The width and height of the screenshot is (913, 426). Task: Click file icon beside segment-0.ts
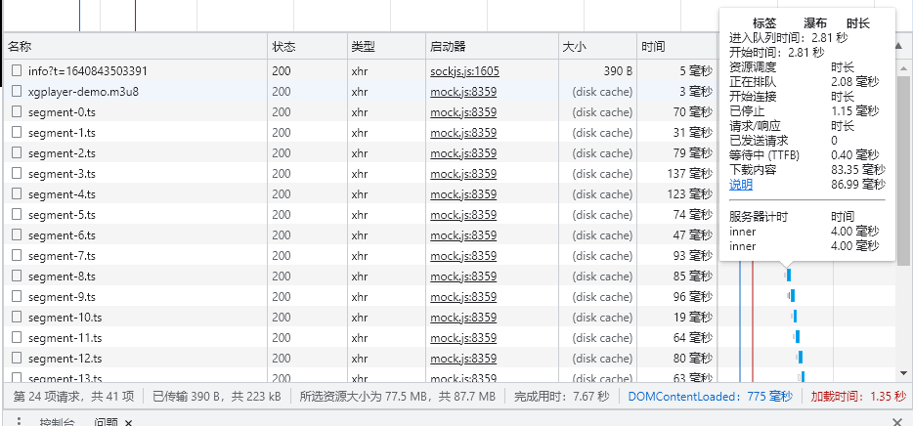click(x=17, y=111)
